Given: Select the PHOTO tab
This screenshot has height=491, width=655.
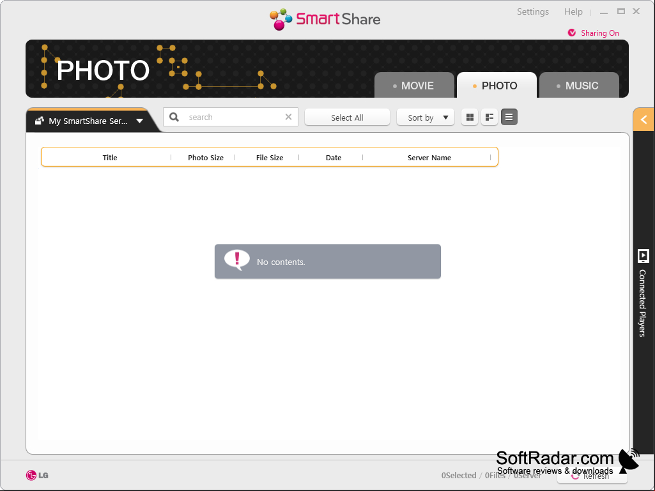Looking at the screenshot, I should pyautogui.click(x=497, y=85).
